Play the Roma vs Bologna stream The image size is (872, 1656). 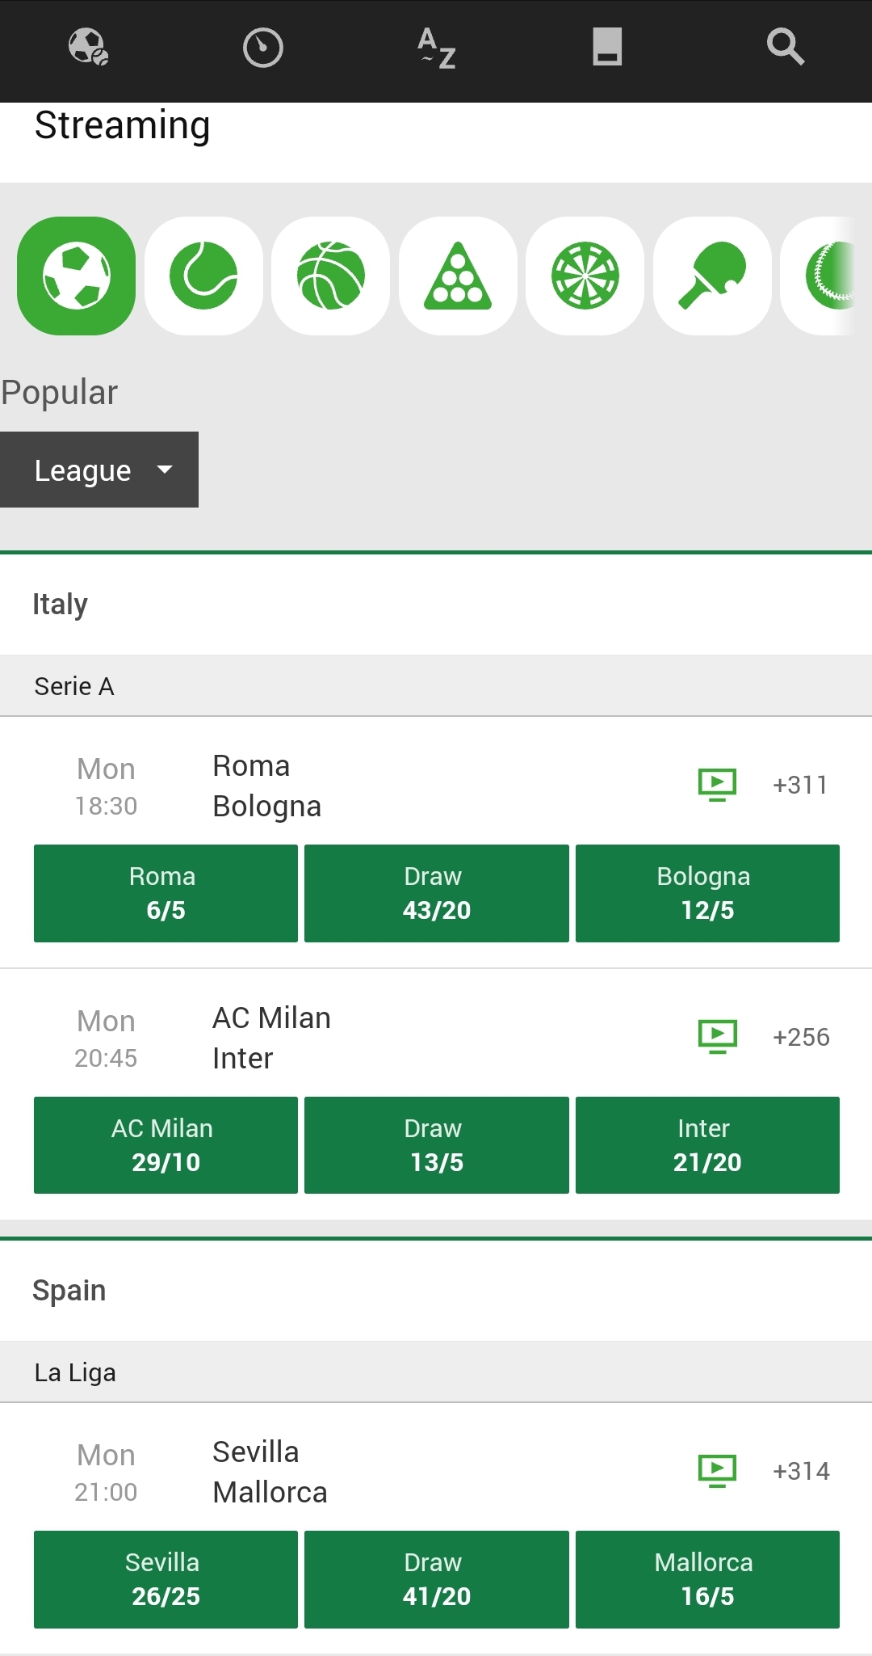tap(717, 782)
